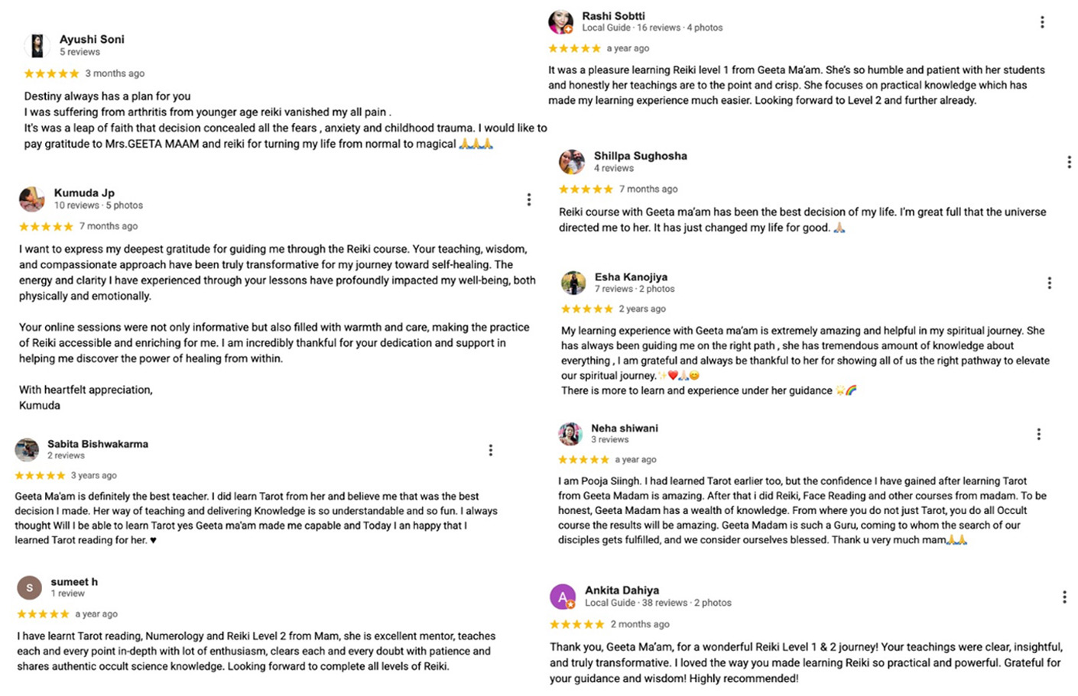Click three-dot menu beside Neha shiwani's review

pos(1038,434)
